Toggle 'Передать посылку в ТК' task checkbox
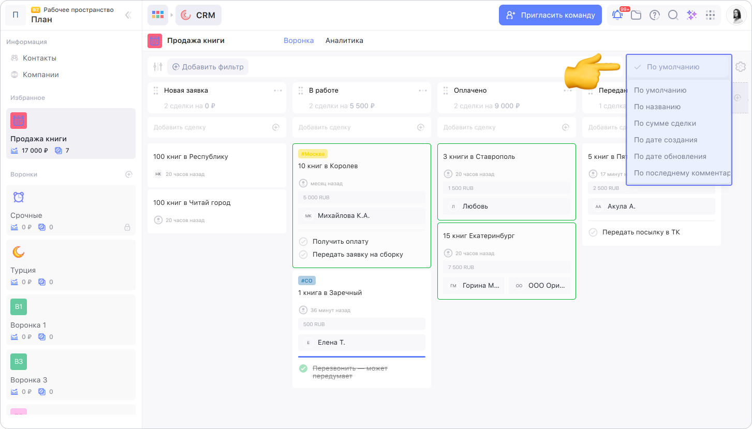 pos(593,232)
